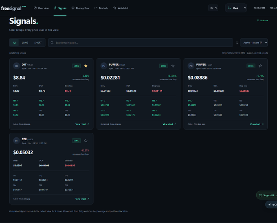The height and width of the screenshot is (223, 277).
Task: Click the LONG badge on PUFFER card
Action: 164,66
